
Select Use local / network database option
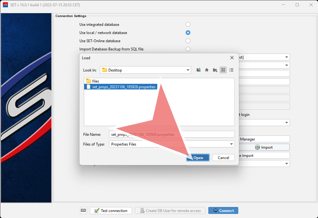click(x=188, y=33)
